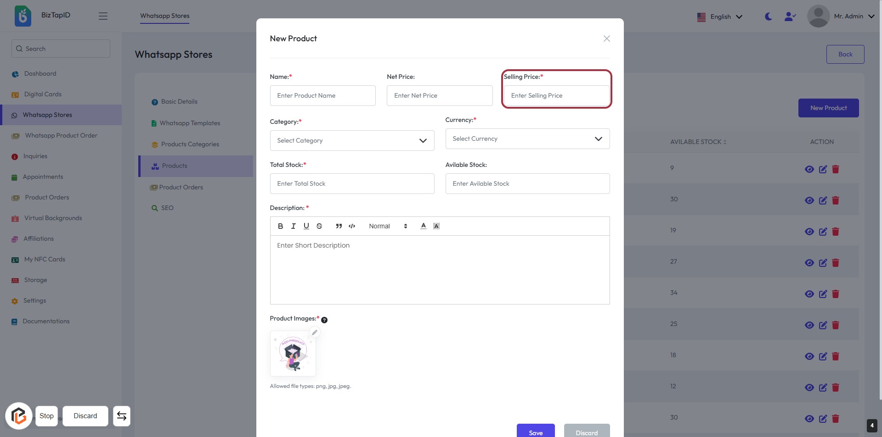
Task: Toggle dark mode moon icon
Action: [768, 17]
